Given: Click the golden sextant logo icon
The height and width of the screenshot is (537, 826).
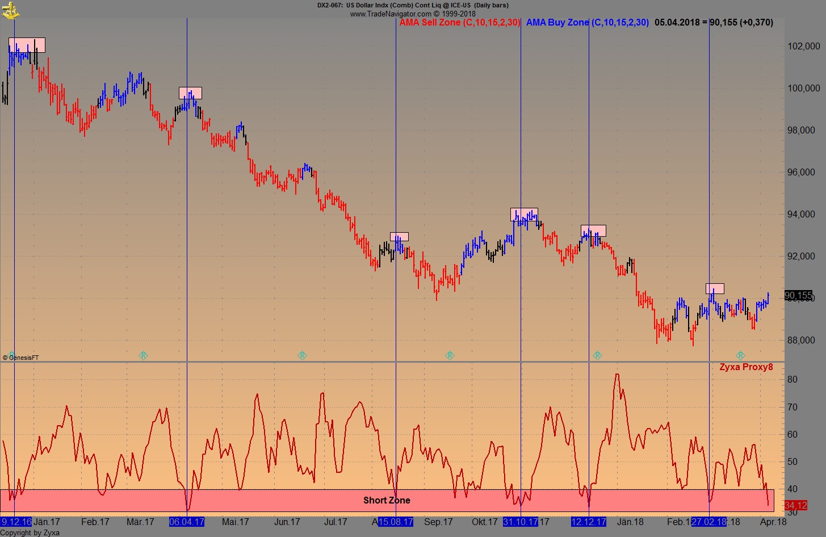Looking at the screenshot, I should pos(11,10).
